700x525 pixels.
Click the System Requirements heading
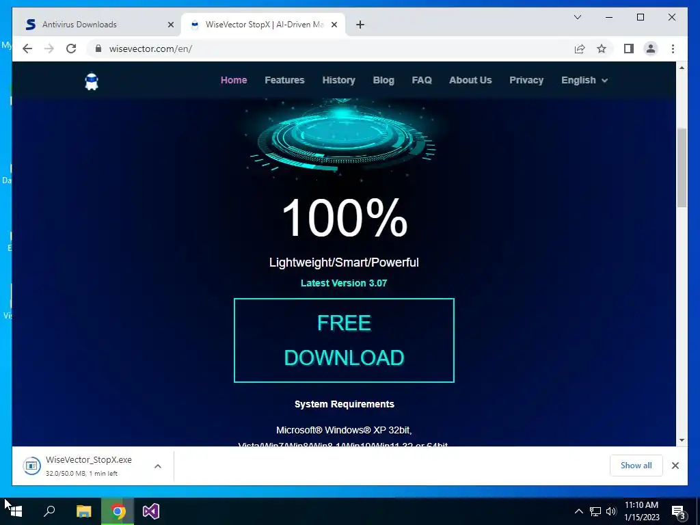pos(345,404)
